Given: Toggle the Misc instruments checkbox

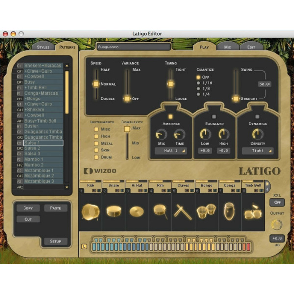Looking at the screenshot, I should 96,129.
